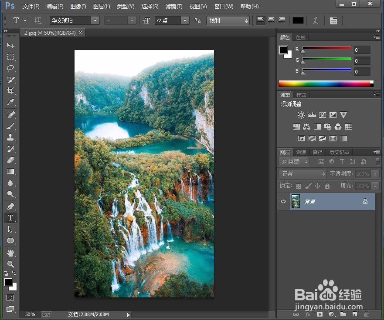Toggle lock position icon
The image size is (384, 320).
[x=318, y=186]
